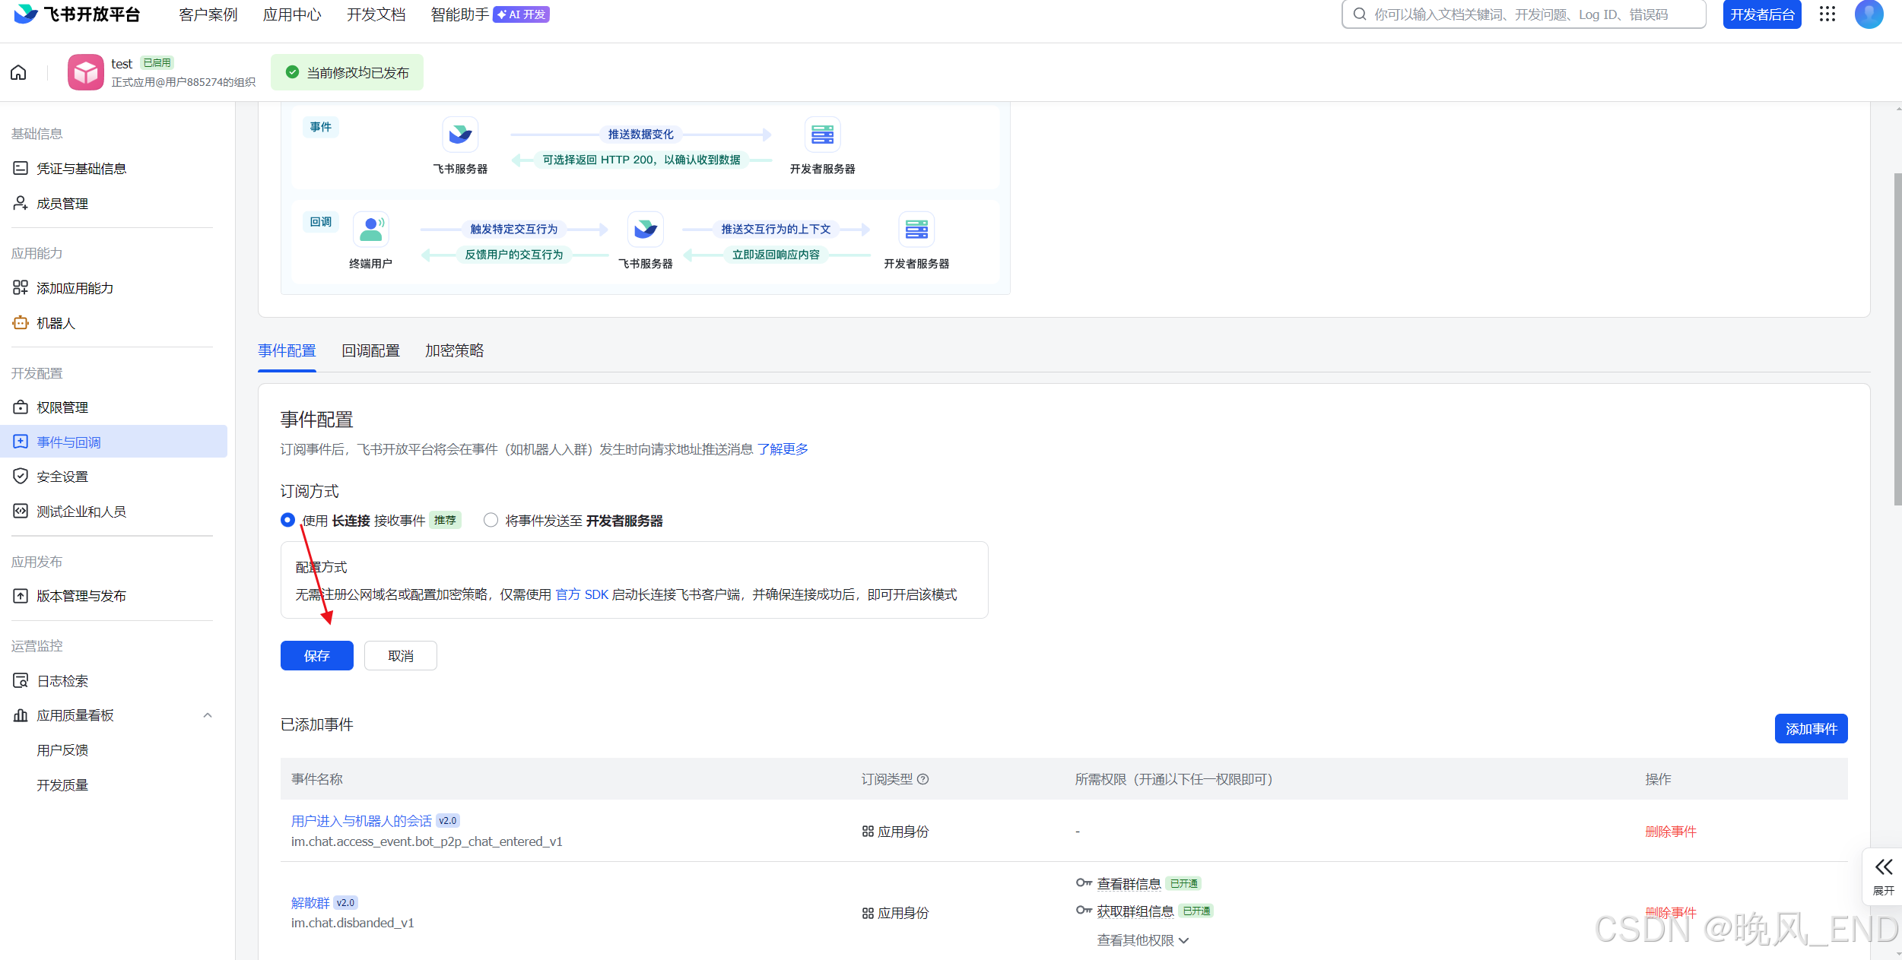
Task: Click the 飞书开放平台 logo icon
Action: point(27,14)
